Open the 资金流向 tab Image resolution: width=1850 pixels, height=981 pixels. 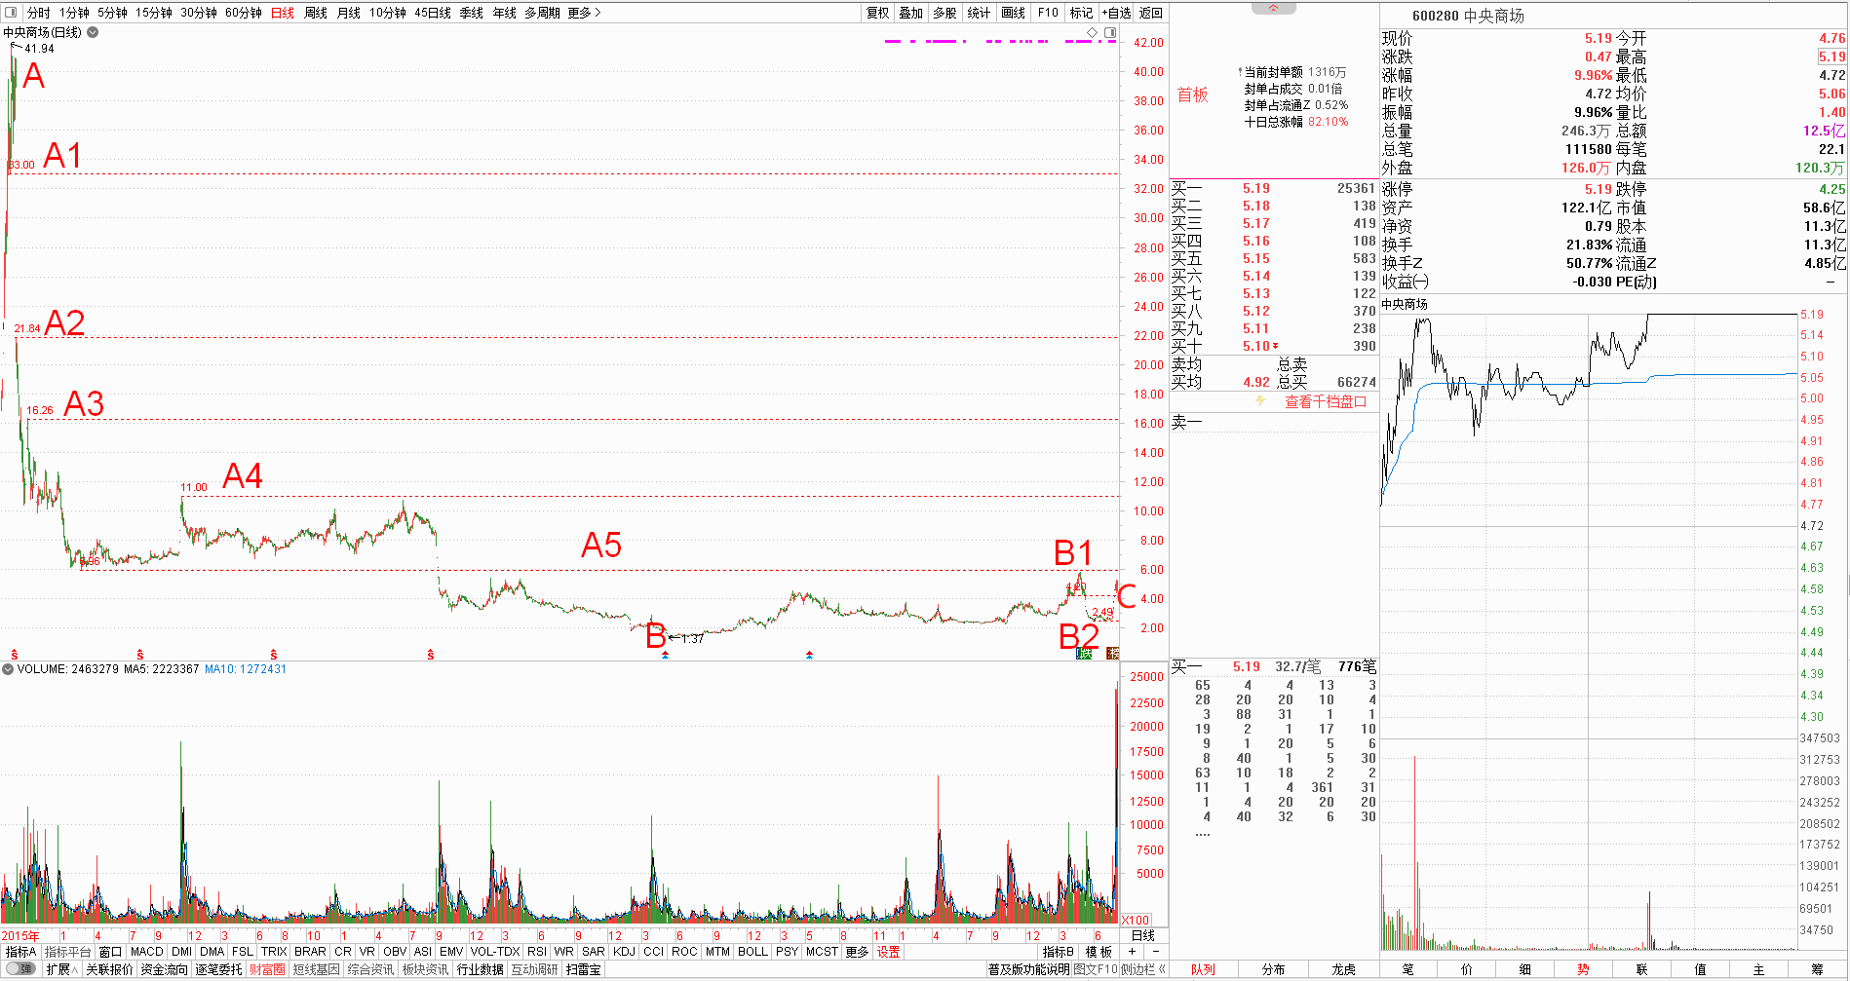pyautogui.click(x=164, y=969)
